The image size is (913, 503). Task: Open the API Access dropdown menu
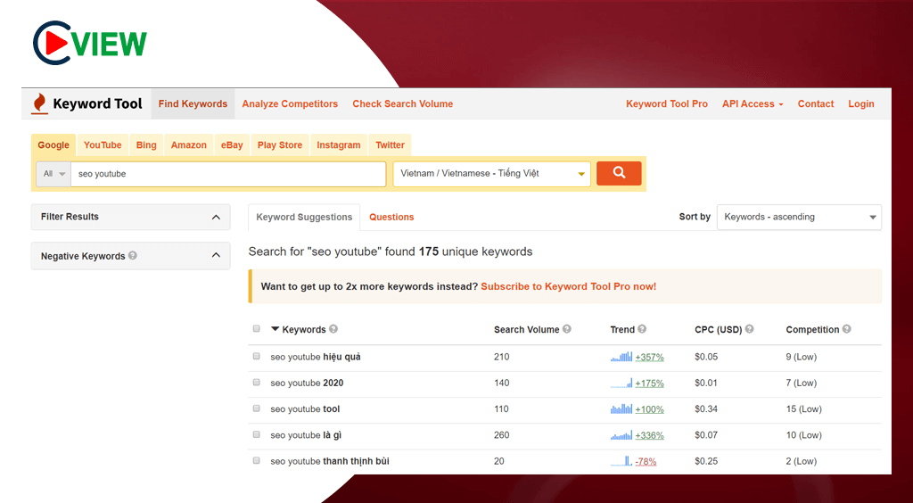(x=753, y=103)
